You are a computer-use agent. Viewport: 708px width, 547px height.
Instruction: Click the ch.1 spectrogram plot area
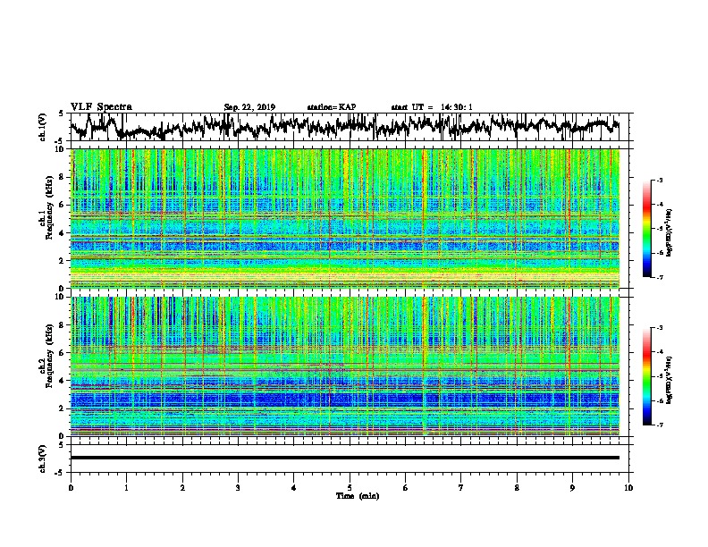click(x=345, y=218)
